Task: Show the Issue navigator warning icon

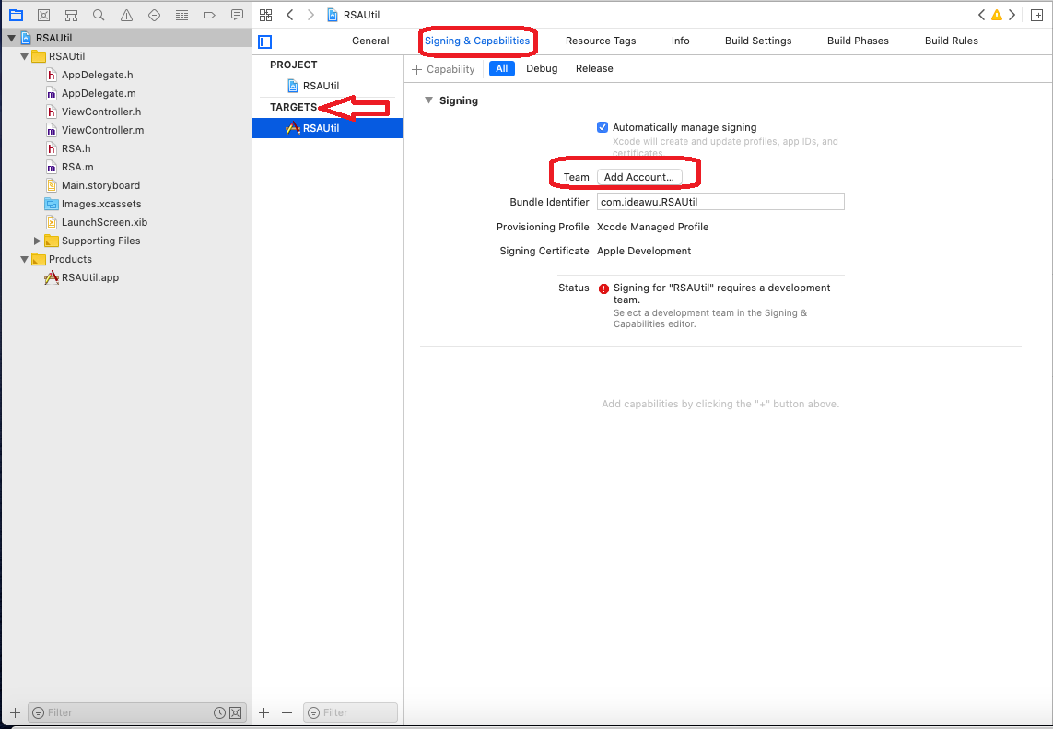Action: click(x=126, y=14)
